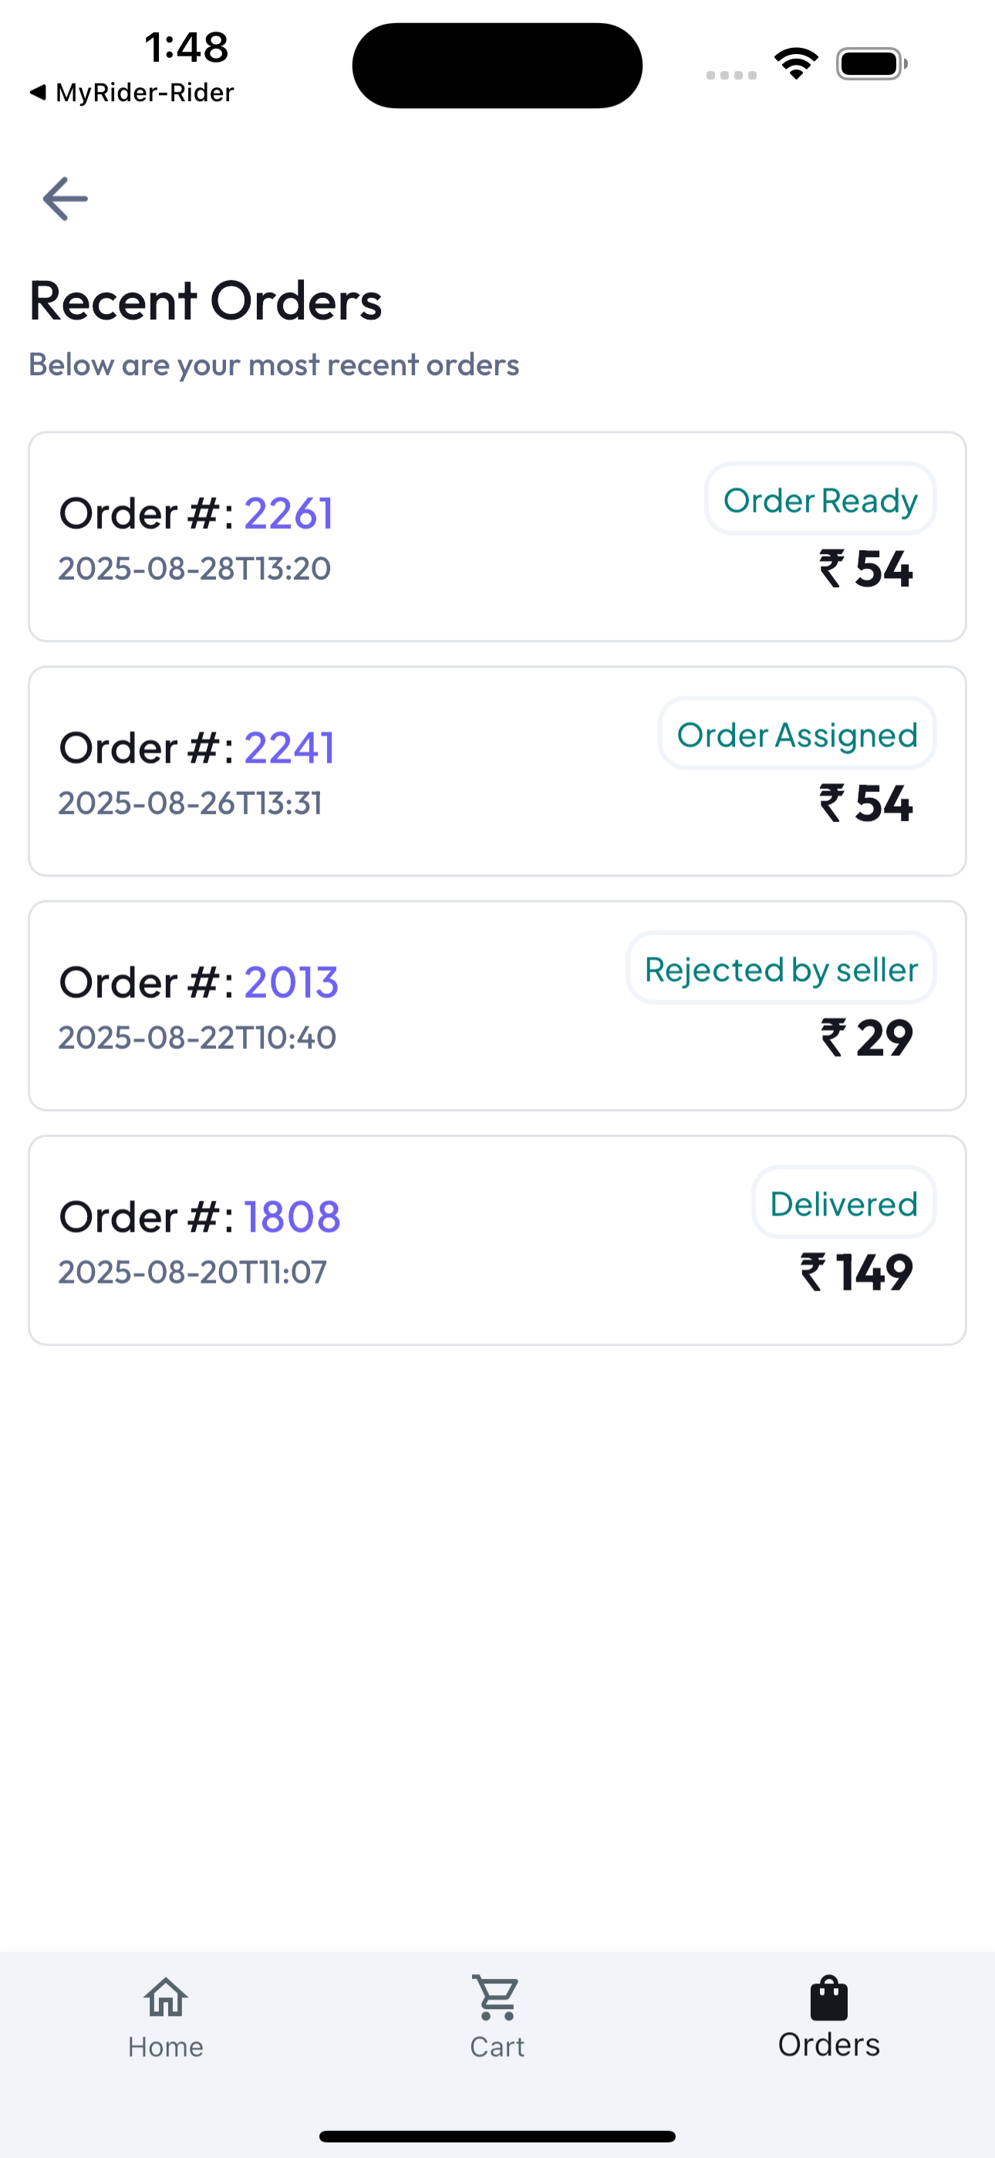
Task: Tap the 2025-08-28T13:20 order timestamp
Action: coord(194,569)
